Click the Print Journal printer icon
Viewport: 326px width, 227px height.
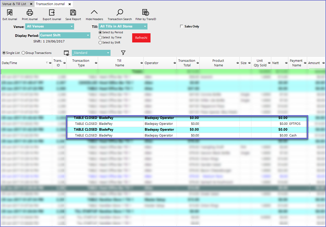tap(30, 13)
